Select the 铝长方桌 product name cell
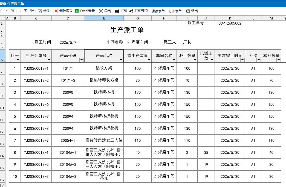This screenshot has width=286, height=187. [x=104, y=68]
